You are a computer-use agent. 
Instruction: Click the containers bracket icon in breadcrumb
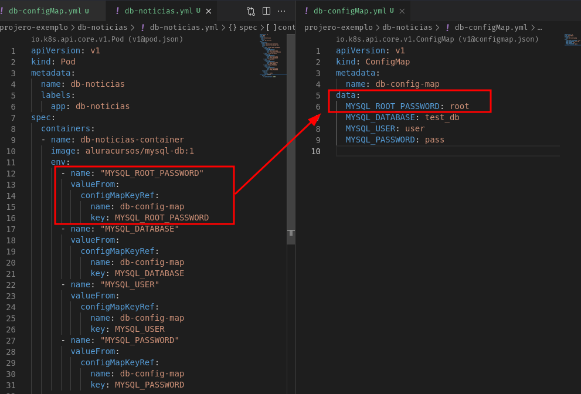tap(271, 27)
